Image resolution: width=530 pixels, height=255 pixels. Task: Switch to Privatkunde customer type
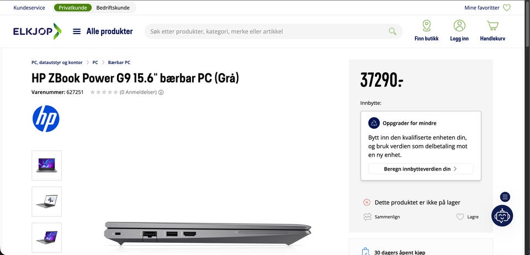(x=72, y=7)
